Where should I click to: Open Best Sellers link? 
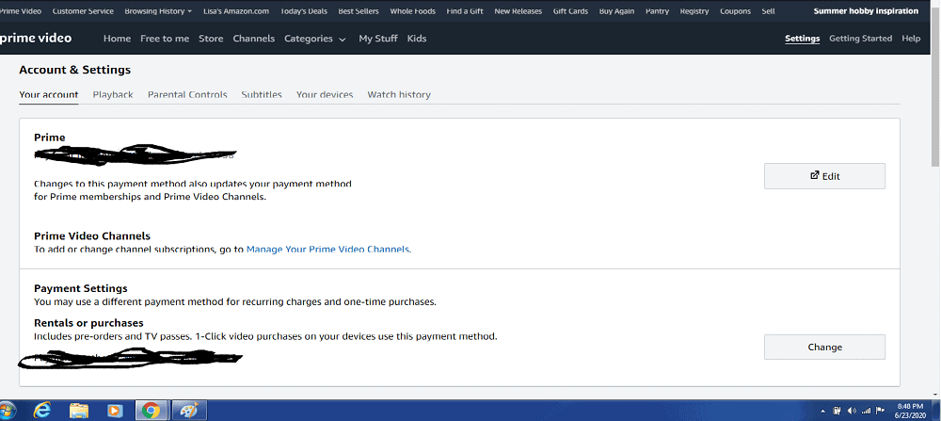pyautogui.click(x=359, y=11)
